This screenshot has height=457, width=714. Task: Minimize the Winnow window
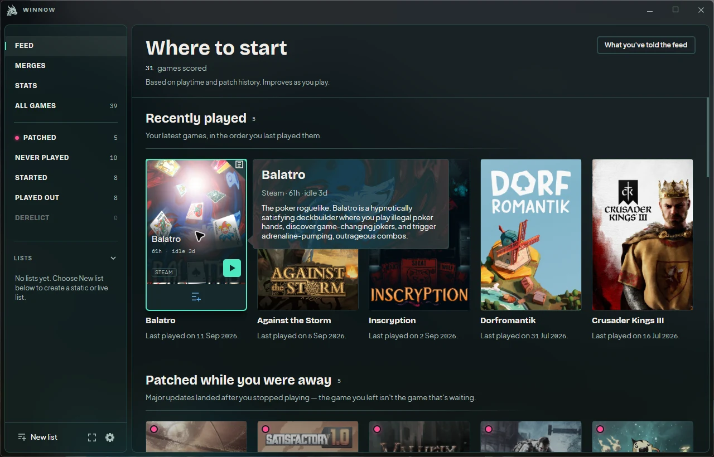650,10
